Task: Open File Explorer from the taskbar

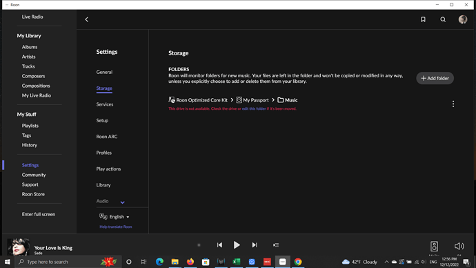Action: pos(175,262)
